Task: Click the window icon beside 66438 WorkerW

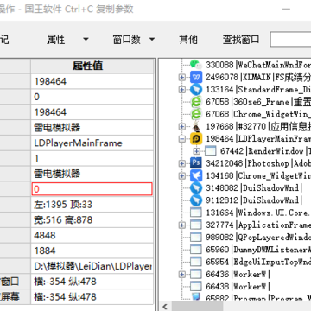Action: (x=196, y=287)
